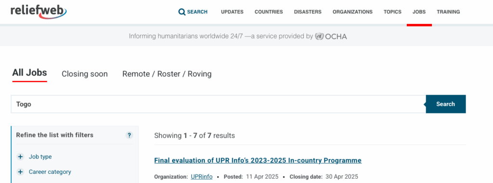Image resolution: width=493 pixels, height=183 pixels.
Task: Click the ReliefWeb logo
Action: [39, 12]
